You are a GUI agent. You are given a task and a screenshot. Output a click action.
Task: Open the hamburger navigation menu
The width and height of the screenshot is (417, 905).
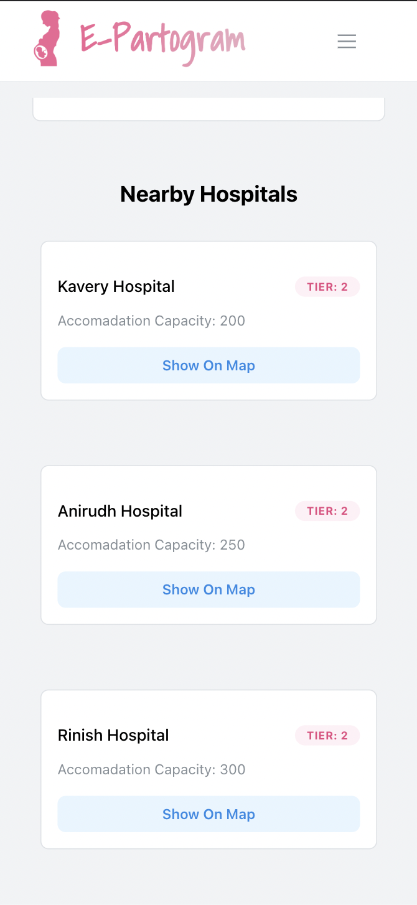pos(347,41)
